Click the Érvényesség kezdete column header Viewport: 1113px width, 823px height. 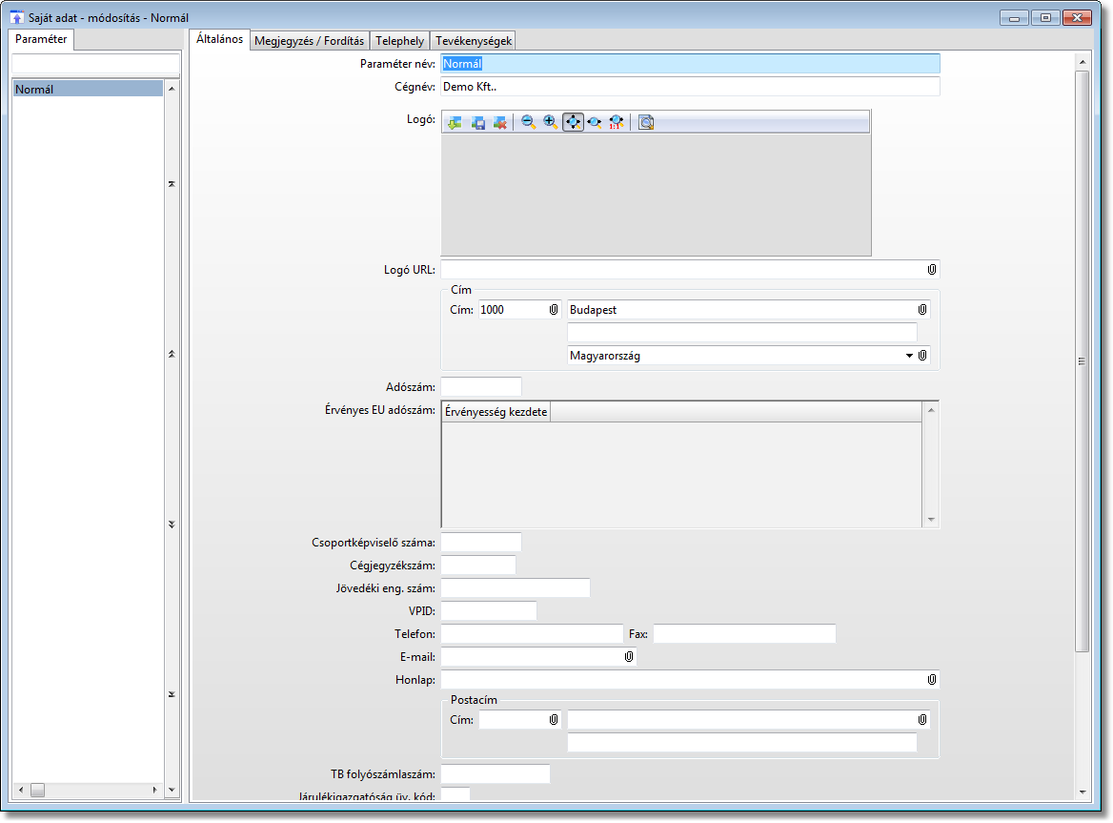point(496,412)
